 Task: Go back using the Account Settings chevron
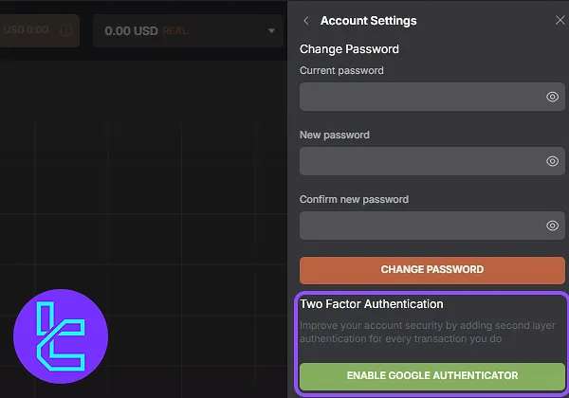point(306,21)
